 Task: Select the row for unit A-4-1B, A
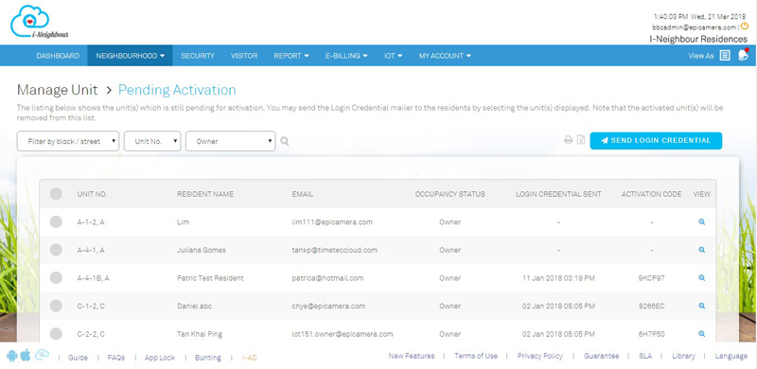pos(56,278)
